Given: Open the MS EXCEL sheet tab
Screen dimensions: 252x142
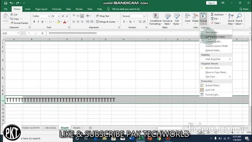Looking at the screenshot, I should coord(51,128).
